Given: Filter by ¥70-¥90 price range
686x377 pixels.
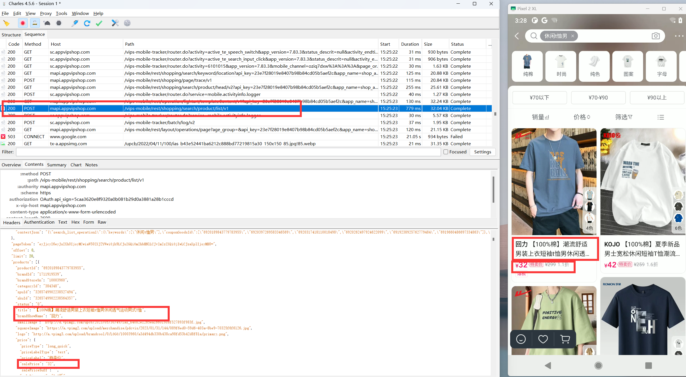Looking at the screenshot, I should (598, 98).
